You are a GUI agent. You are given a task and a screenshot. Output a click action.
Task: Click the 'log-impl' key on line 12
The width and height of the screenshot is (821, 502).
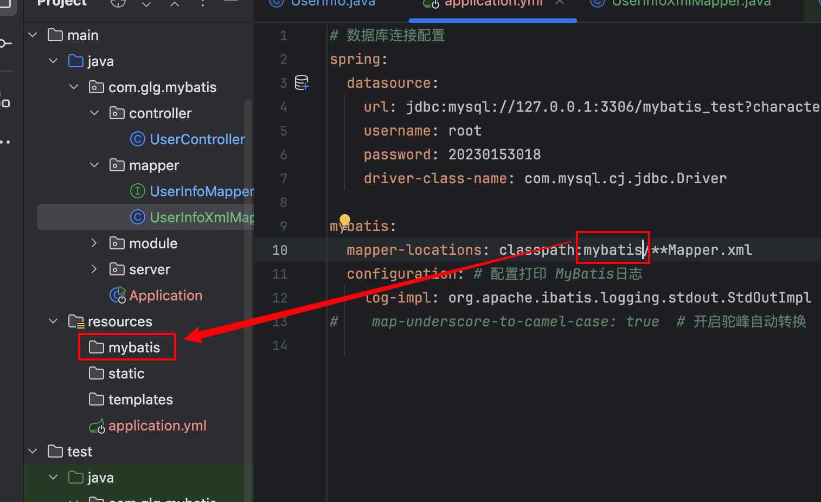pyautogui.click(x=397, y=298)
